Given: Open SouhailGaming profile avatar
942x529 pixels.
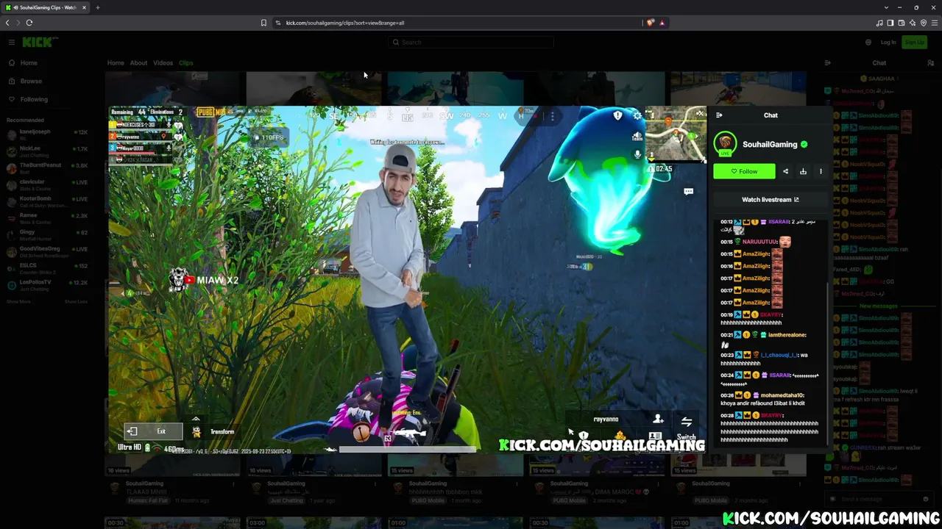Looking at the screenshot, I should pos(725,143).
